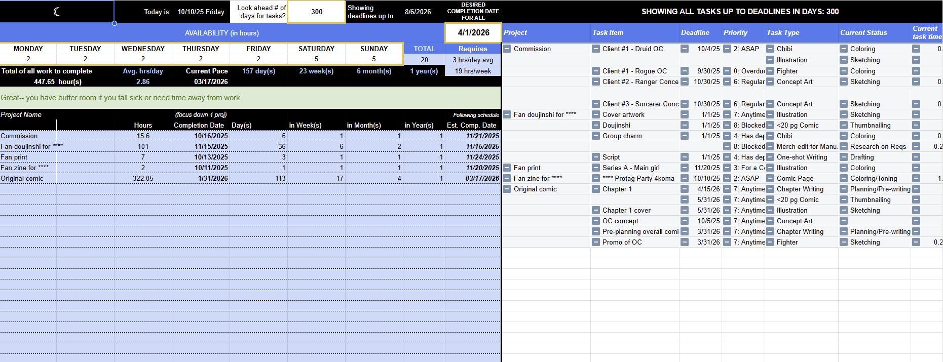943x362 pixels.
Task: Click the buffer room message cell
Action: pyautogui.click(x=250, y=98)
